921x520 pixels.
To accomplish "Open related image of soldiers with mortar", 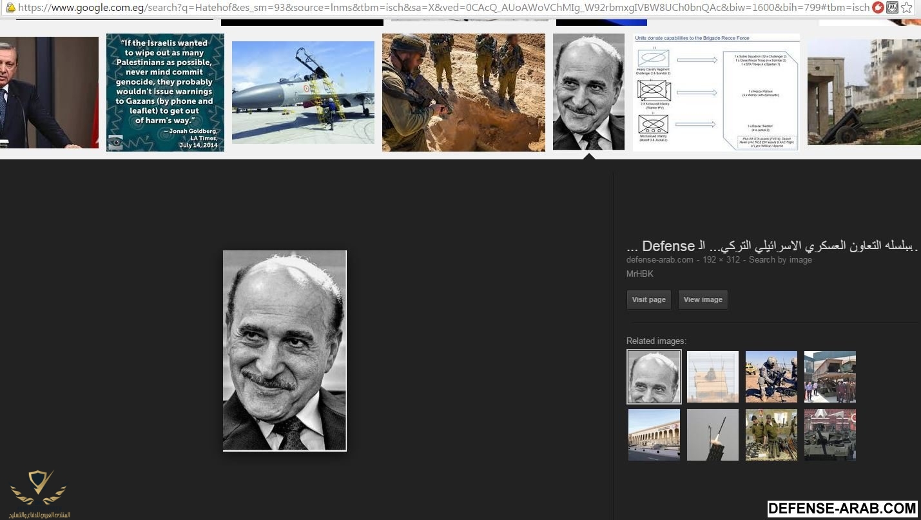I will pyautogui.click(x=771, y=377).
